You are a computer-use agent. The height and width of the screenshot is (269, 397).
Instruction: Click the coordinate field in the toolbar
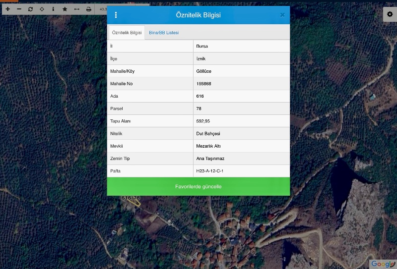[x=102, y=9]
